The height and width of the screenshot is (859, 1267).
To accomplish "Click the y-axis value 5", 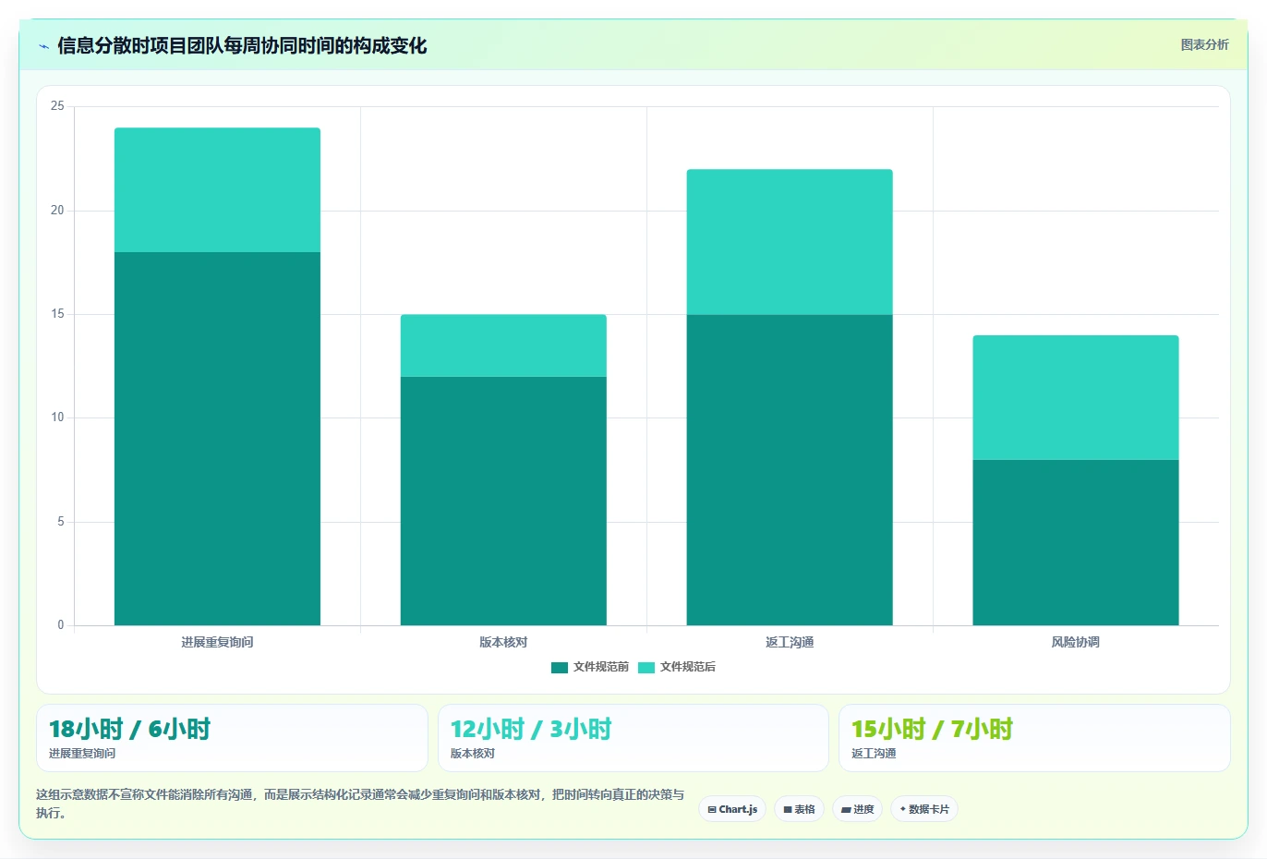I will [61, 522].
